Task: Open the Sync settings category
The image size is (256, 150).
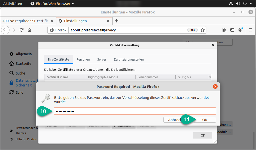Action: [16, 92]
